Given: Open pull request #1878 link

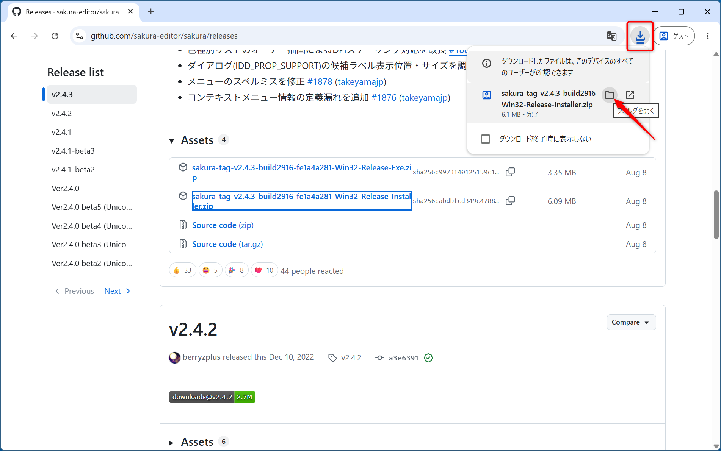Looking at the screenshot, I should (320, 81).
